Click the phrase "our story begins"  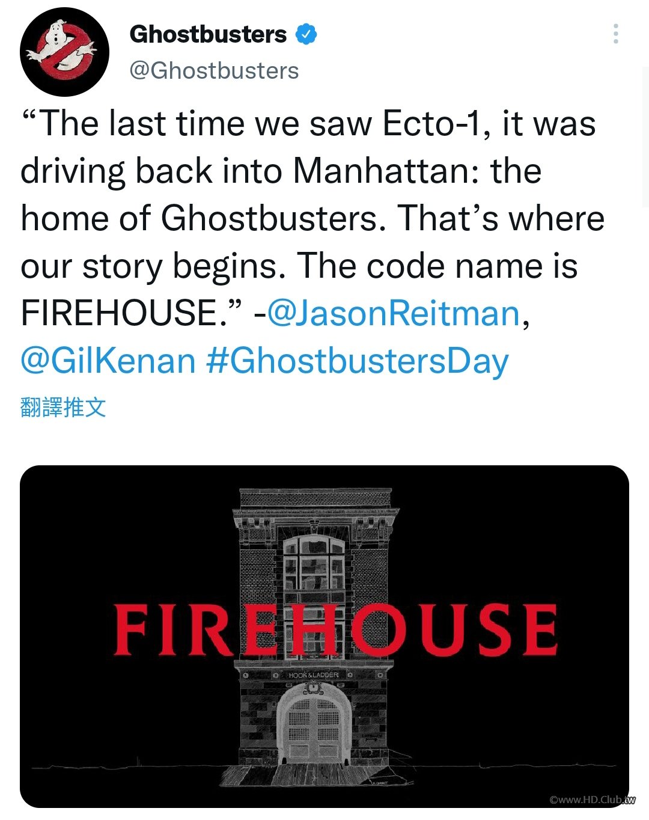point(153,266)
